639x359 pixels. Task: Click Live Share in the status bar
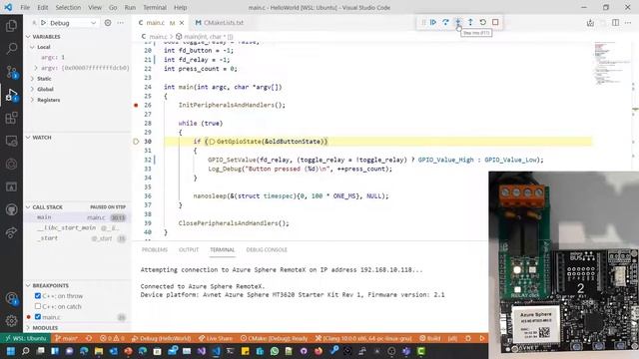pos(215,338)
